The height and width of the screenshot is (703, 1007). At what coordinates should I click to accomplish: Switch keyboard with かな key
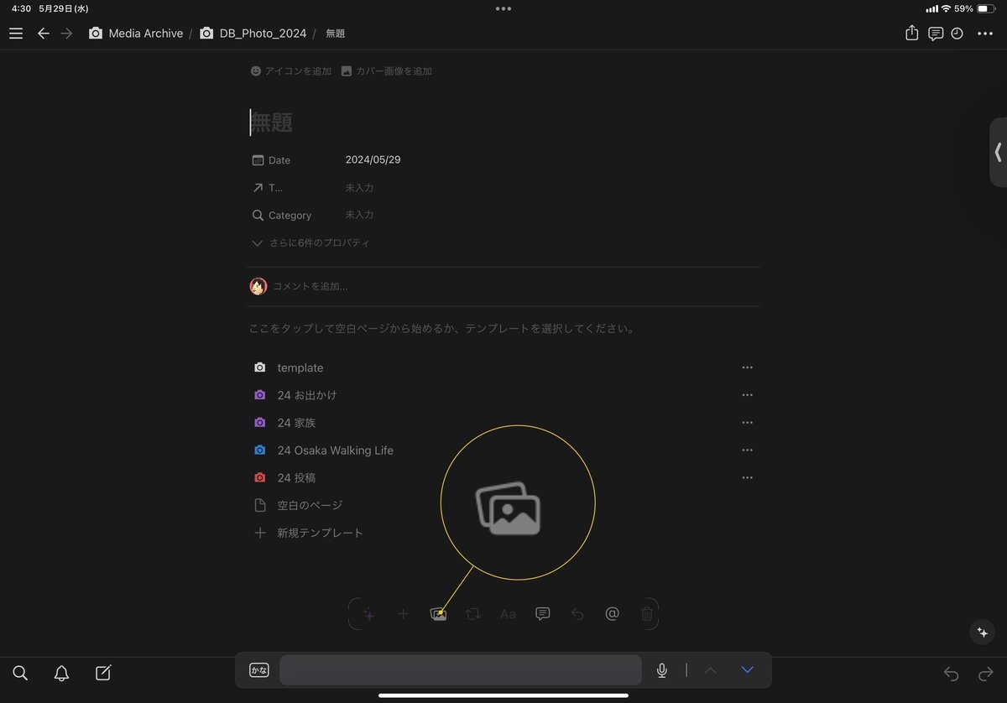[258, 670]
